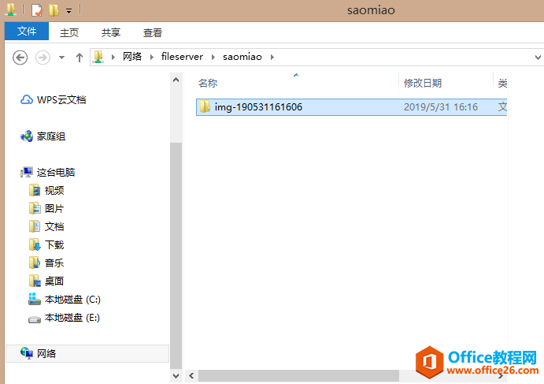Open WPS云文档 in the navigation pane
The image size is (544, 384).
coord(61,99)
